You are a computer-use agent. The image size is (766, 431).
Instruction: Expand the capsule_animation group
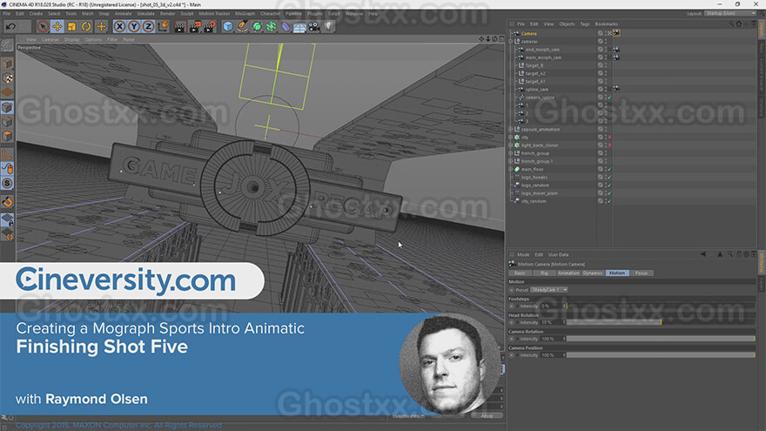click(511, 130)
